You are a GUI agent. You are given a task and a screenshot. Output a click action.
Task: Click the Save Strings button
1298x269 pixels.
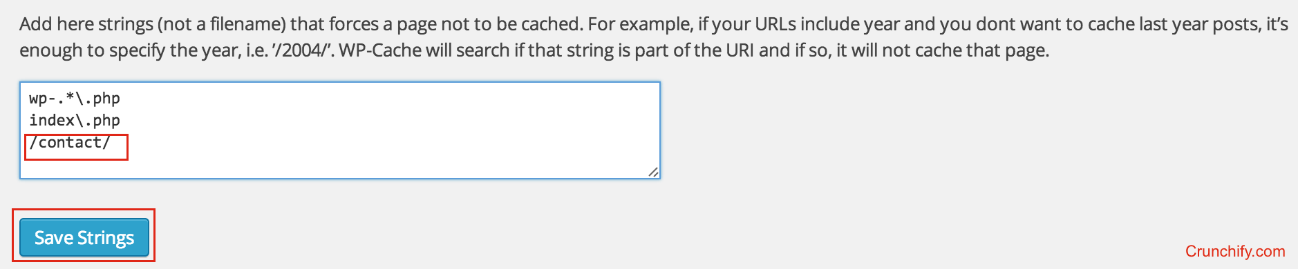pos(84,237)
